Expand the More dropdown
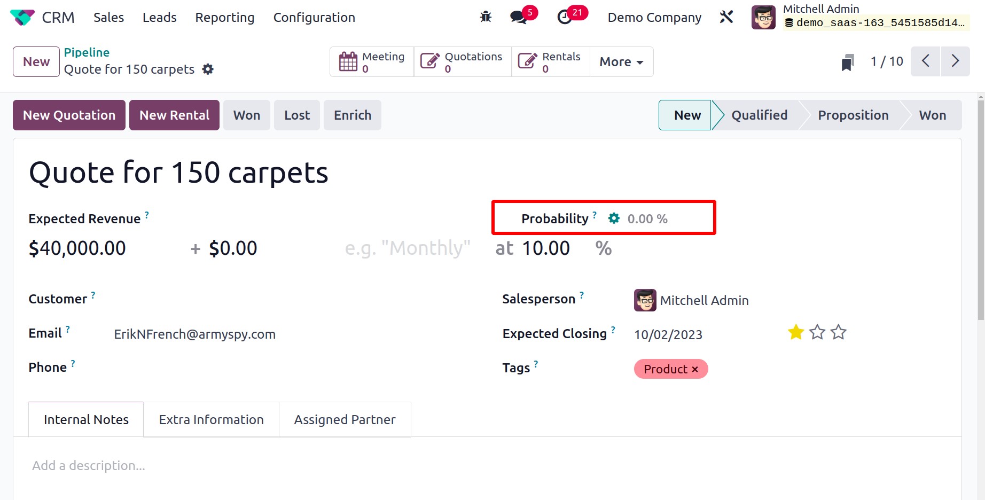The height and width of the screenshot is (500, 985). click(621, 62)
